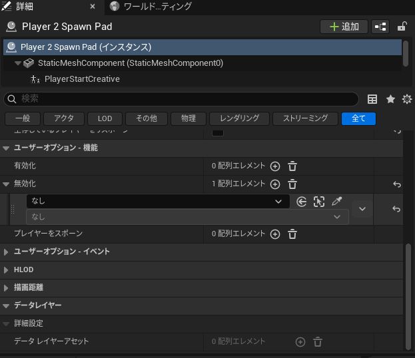Open the Blueprint/hierarchy icon next to 追加

[x=380, y=27]
